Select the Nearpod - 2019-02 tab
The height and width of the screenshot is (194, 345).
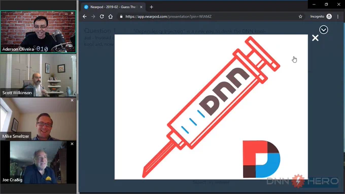pyautogui.click(x=113, y=7)
